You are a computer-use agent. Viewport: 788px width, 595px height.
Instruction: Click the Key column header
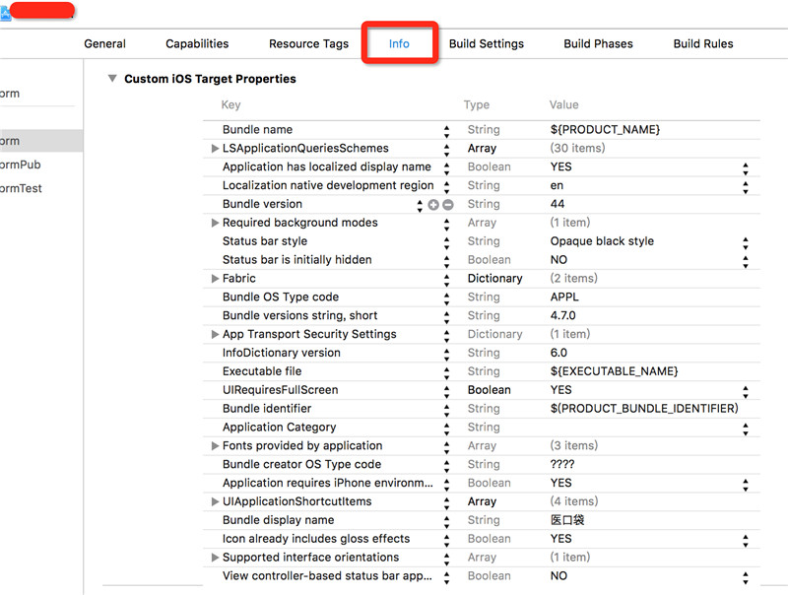click(230, 104)
